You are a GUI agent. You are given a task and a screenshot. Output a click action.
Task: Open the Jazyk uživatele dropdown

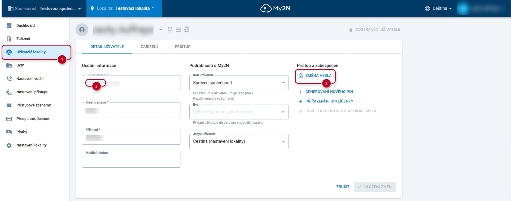point(239,141)
